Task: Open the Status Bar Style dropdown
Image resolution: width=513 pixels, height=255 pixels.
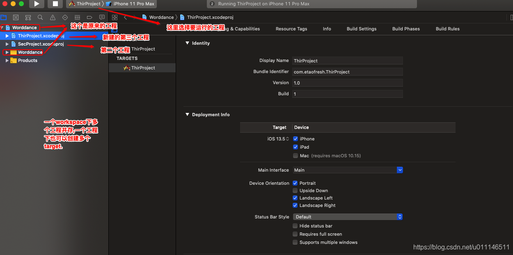Action: point(348,217)
